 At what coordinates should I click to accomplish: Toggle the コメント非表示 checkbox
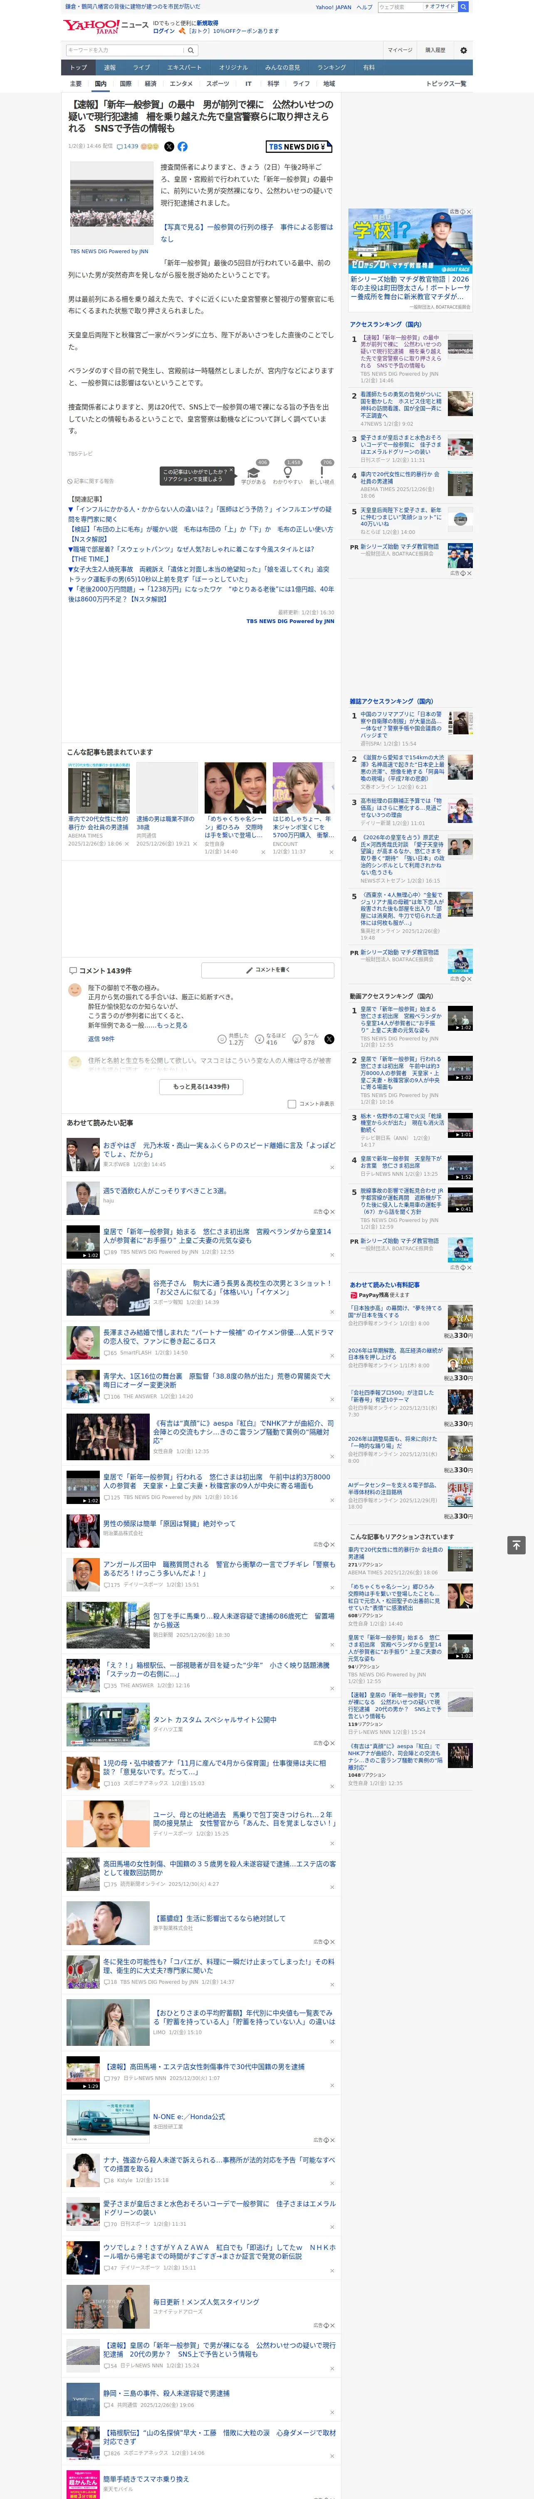[x=292, y=1104]
